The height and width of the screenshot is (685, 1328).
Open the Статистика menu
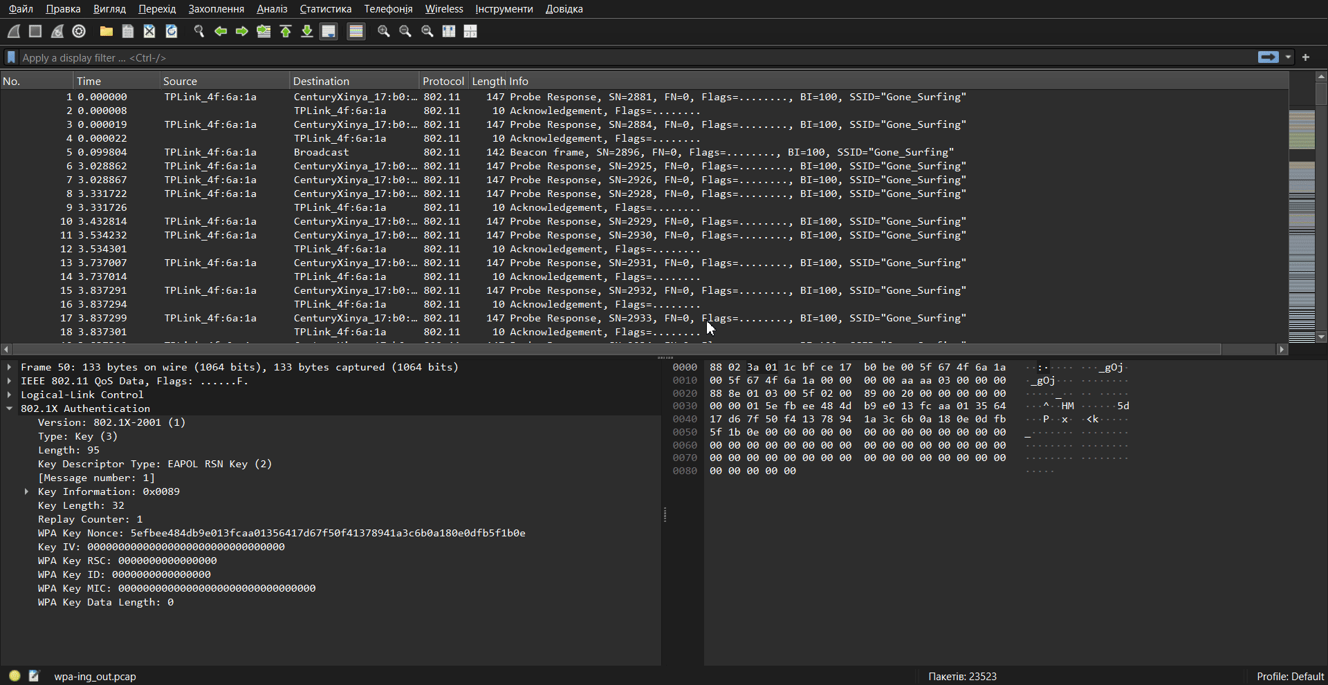(325, 9)
